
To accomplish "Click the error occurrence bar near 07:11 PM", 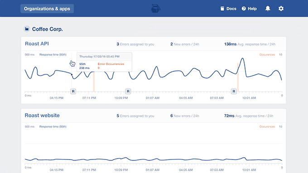I will (x=94, y=81).
